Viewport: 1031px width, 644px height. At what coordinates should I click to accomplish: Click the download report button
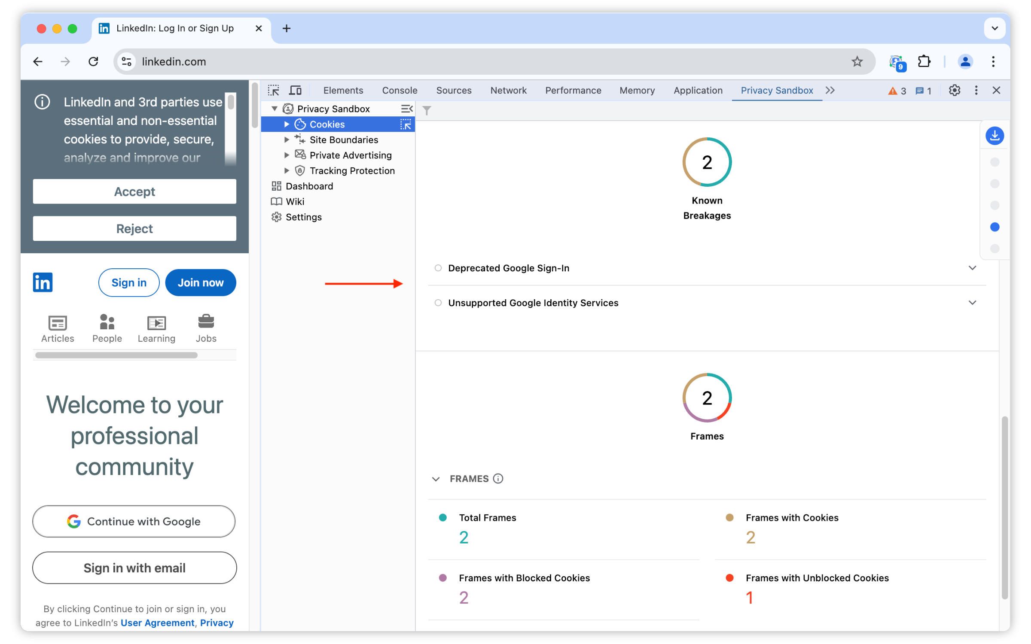pos(994,136)
